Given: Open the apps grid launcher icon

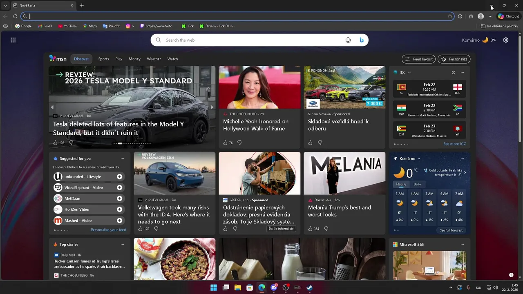Looking at the screenshot, I should pyautogui.click(x=13, y=40).
